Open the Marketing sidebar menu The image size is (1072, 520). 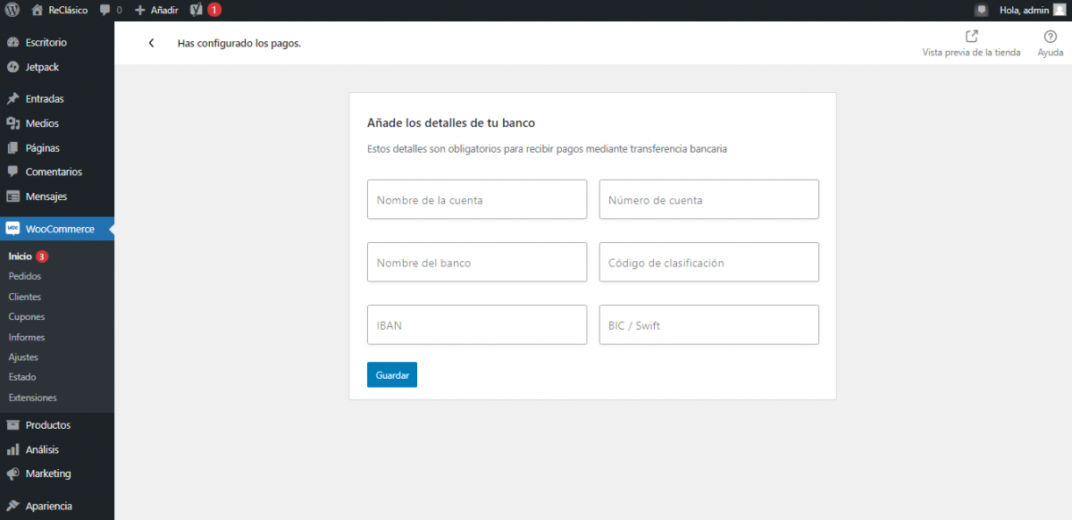click(47, 474)
